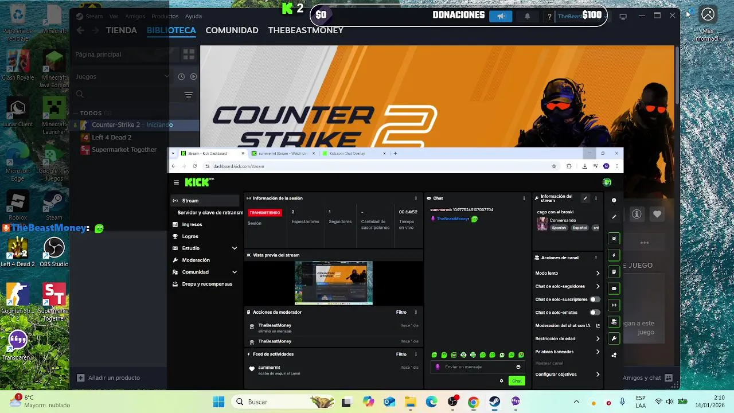Open Steam TIENDA tab
This screenshot has height=413, width=734.
coord(122,30)
